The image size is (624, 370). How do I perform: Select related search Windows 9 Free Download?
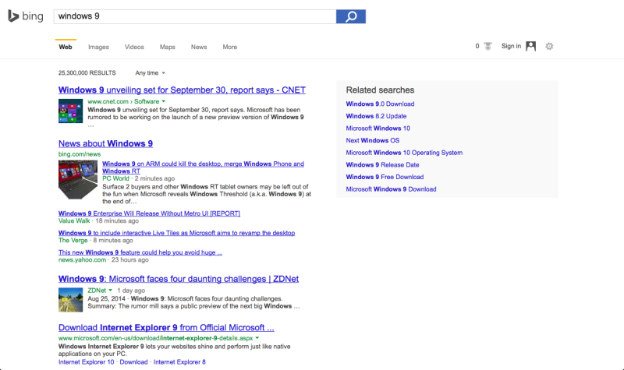click(x=385, y=178)
